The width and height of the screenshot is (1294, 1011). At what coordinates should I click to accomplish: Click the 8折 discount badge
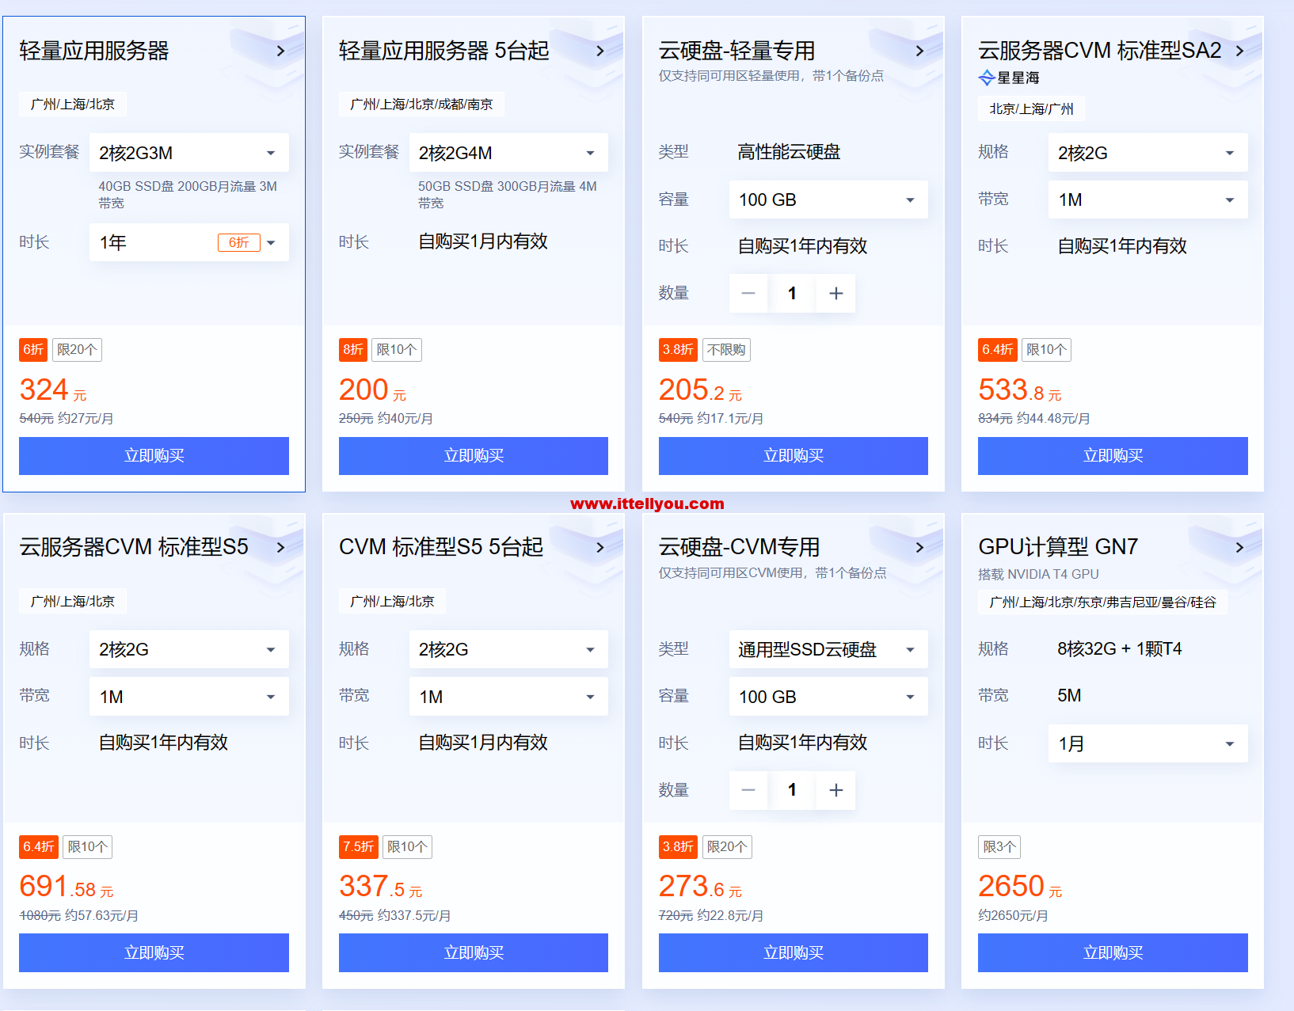[353, 350]
